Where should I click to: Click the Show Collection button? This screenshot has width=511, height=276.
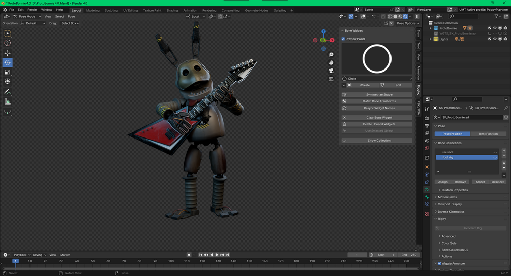[x=377, y=141]
